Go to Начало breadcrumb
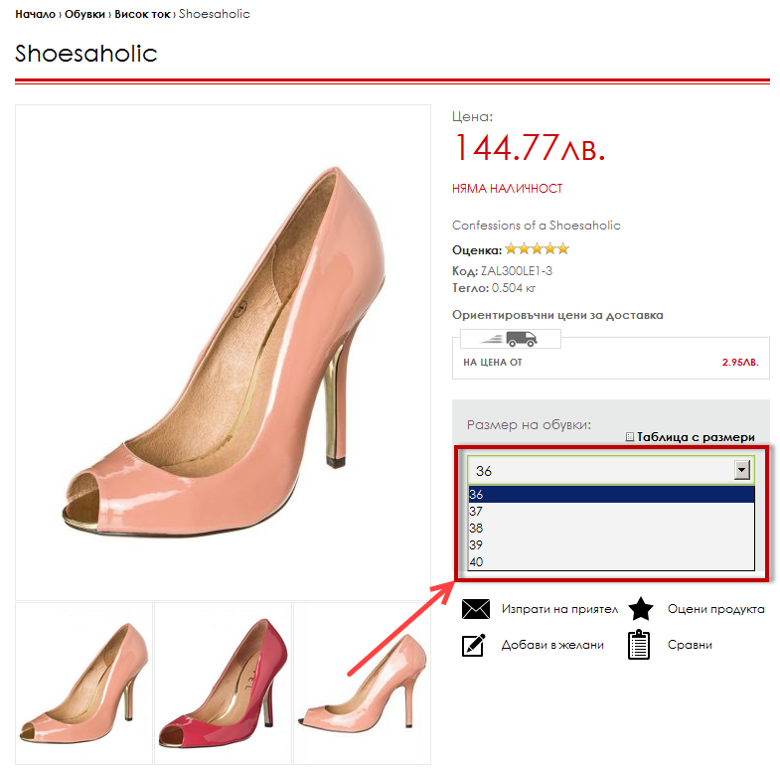This screenshot has height=768, width=780. point(35,15)
